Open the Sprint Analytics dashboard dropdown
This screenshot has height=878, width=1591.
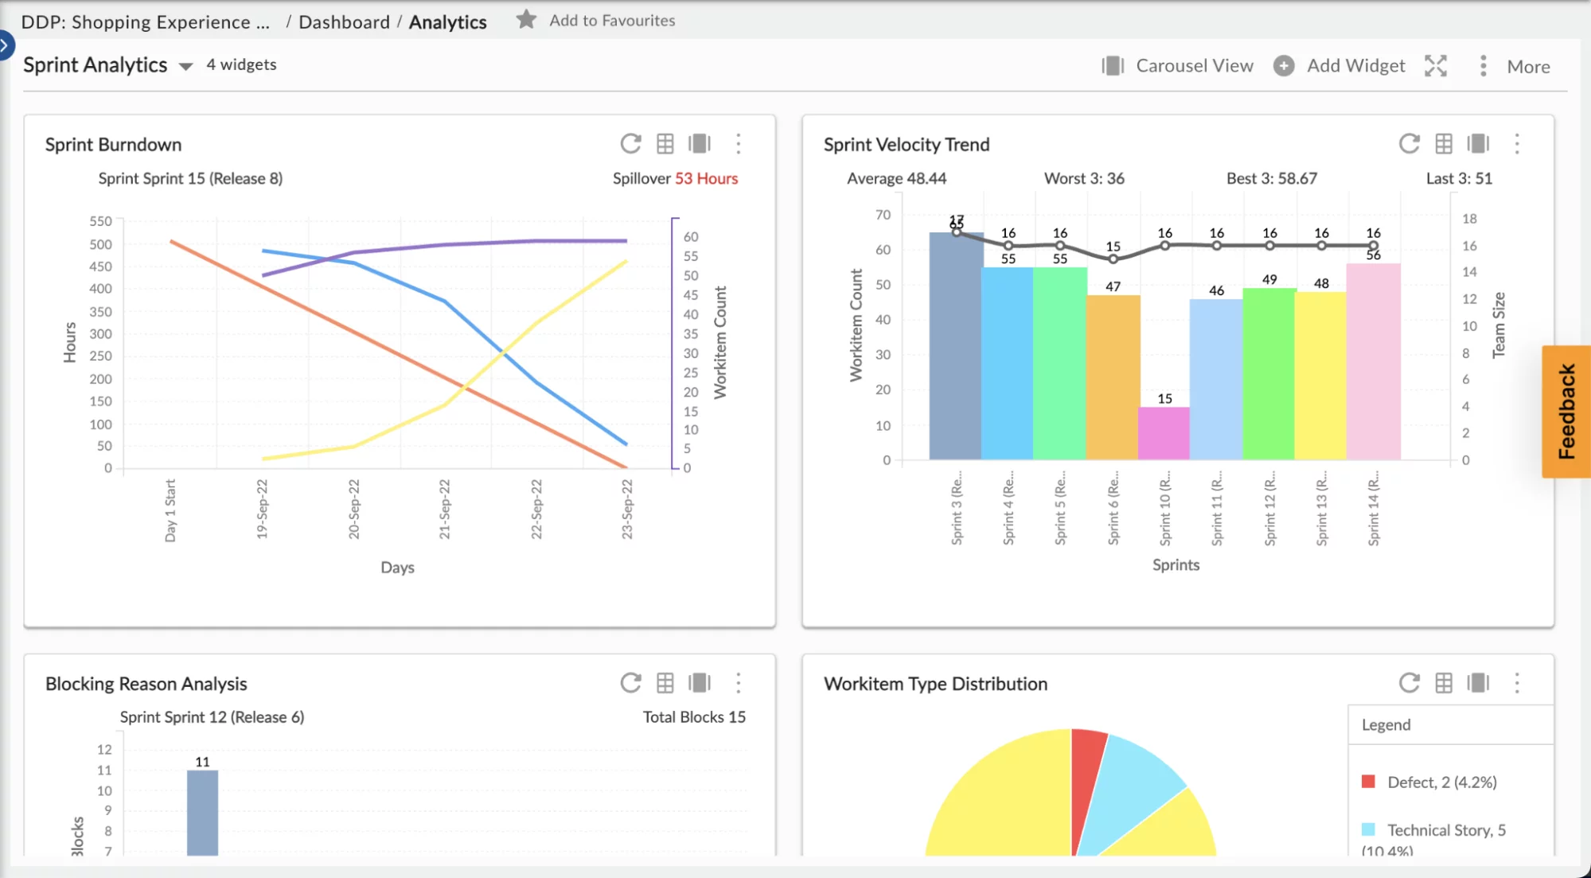(x=185, y=66)
